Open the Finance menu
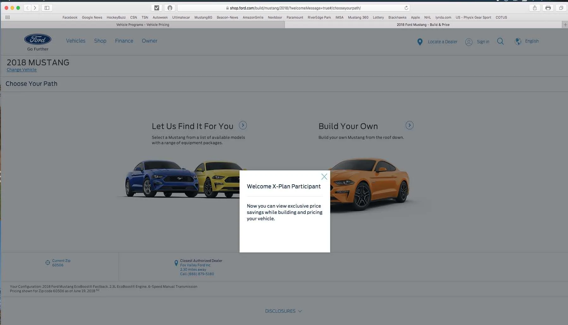 (124, 41)
